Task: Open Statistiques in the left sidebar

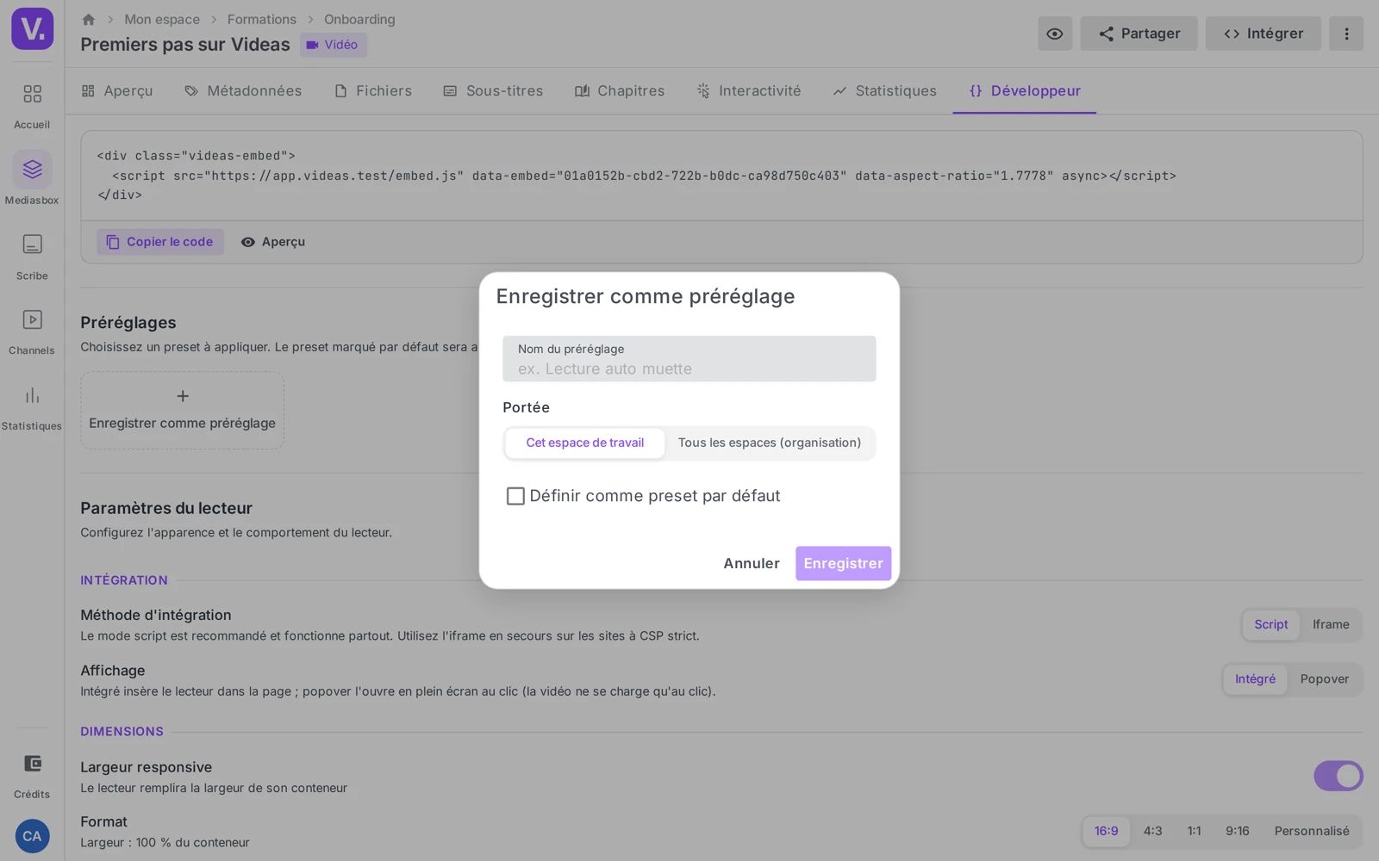Action: (32, 407)
